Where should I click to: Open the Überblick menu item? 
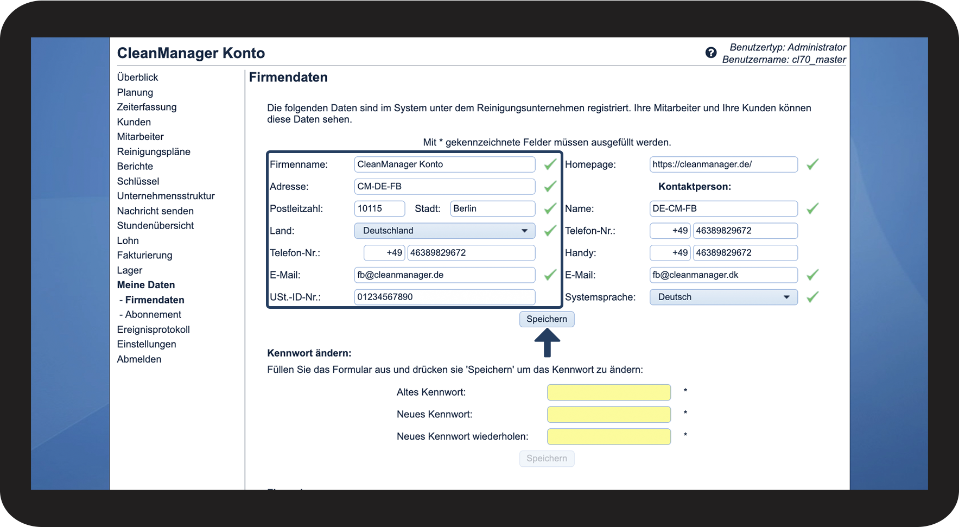point(137,78)
